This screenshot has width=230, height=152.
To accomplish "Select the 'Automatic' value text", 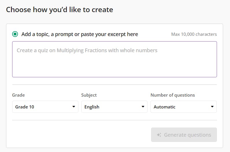I will pos(164,107).
